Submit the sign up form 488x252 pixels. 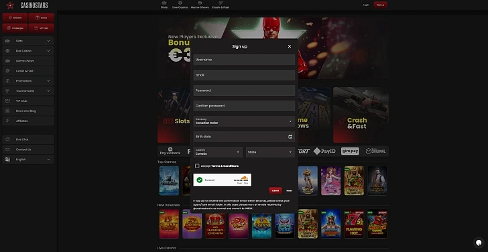[x=276, y=191]
